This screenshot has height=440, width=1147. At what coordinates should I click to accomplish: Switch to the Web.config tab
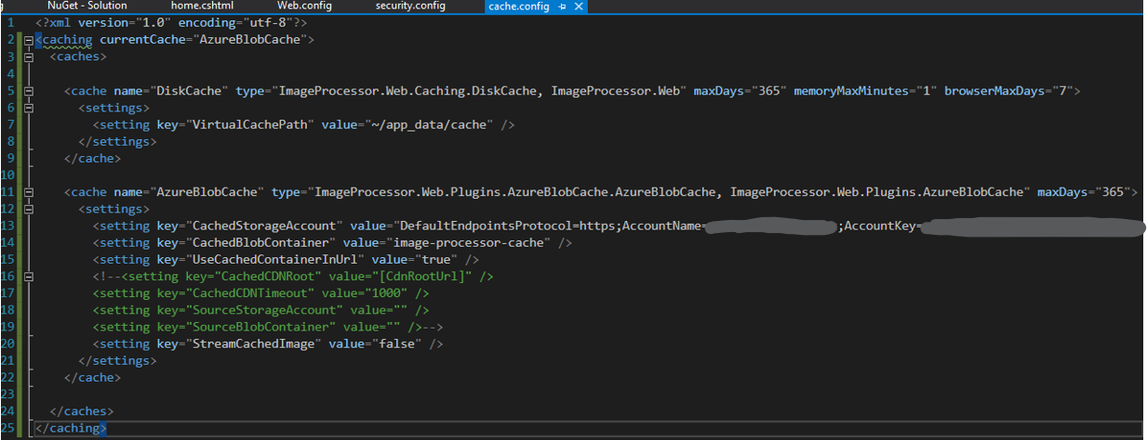(x=304, y=6)
